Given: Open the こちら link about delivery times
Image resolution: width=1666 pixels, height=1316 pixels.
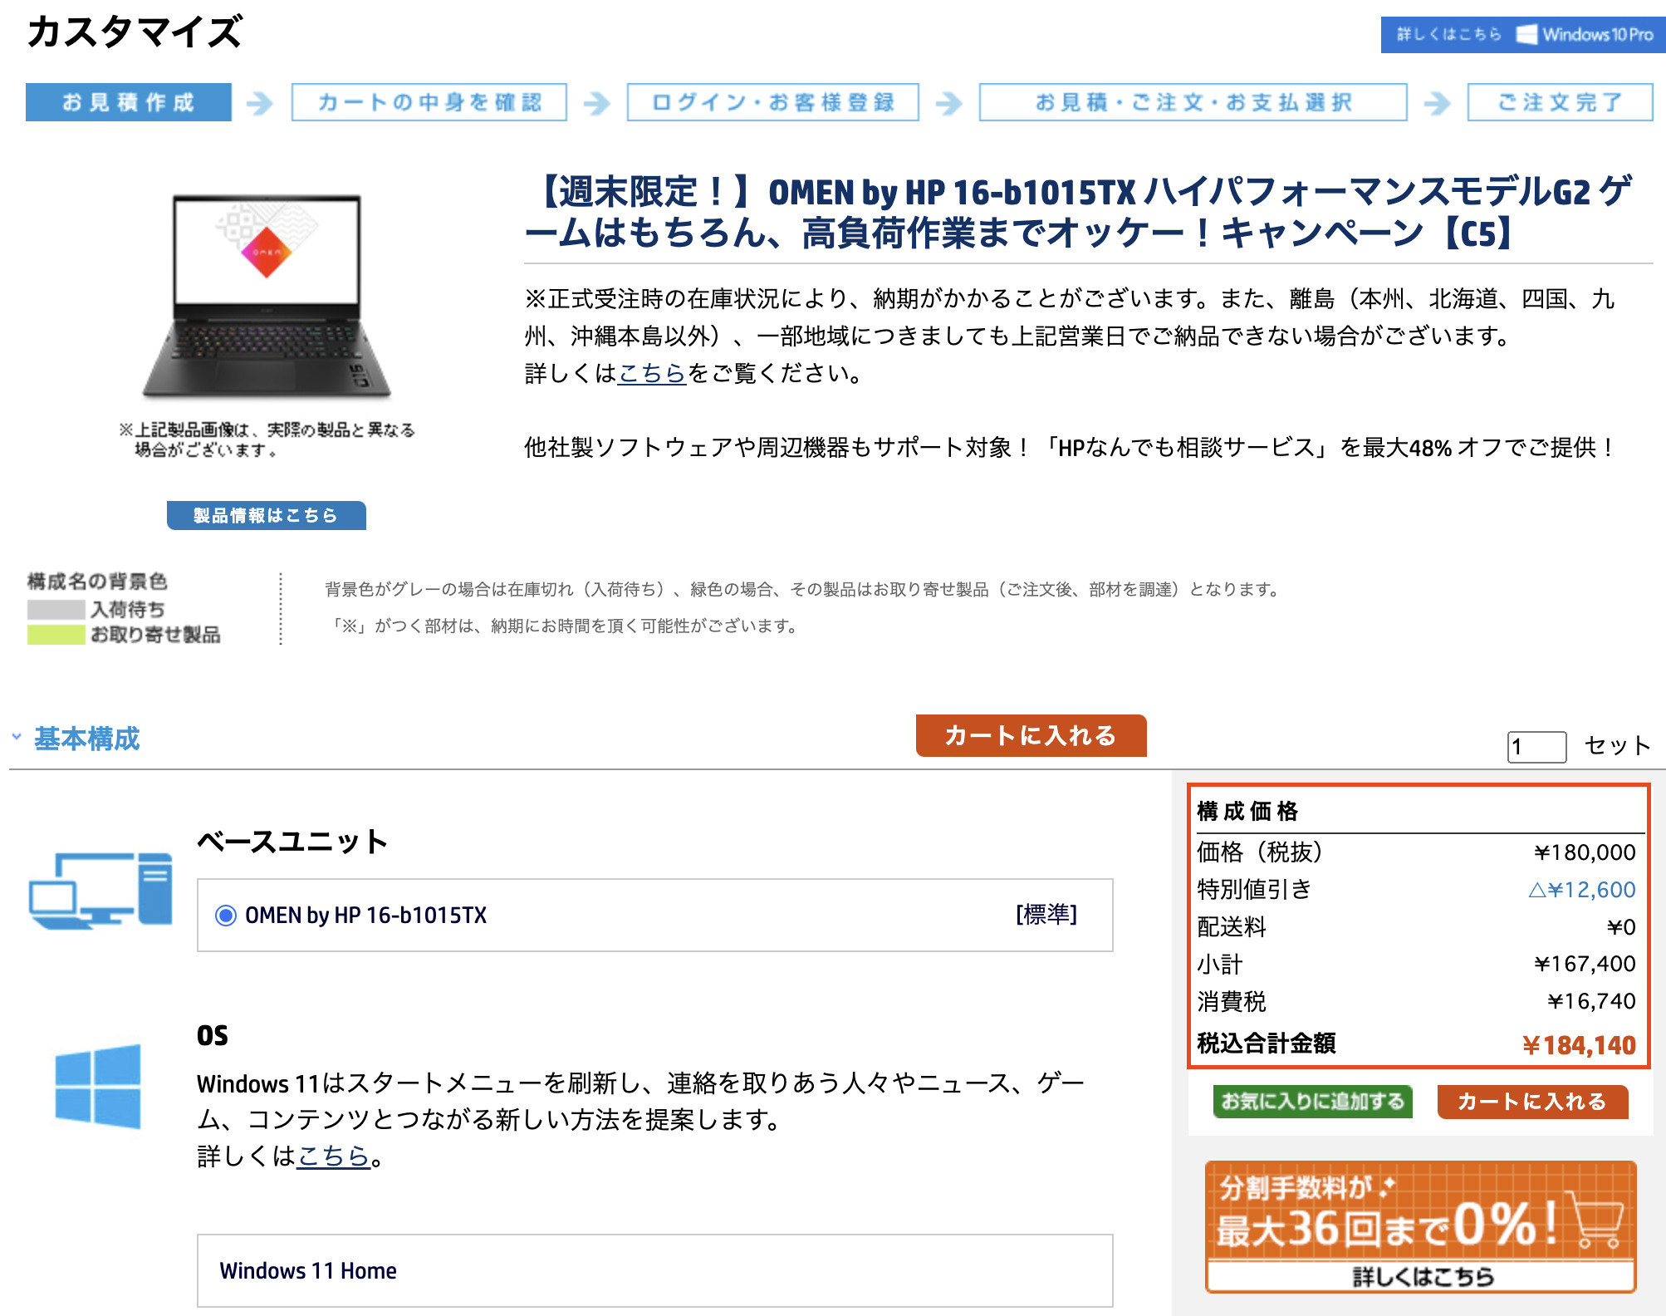Looking at the screenshot, I should [x=652, y=373].
